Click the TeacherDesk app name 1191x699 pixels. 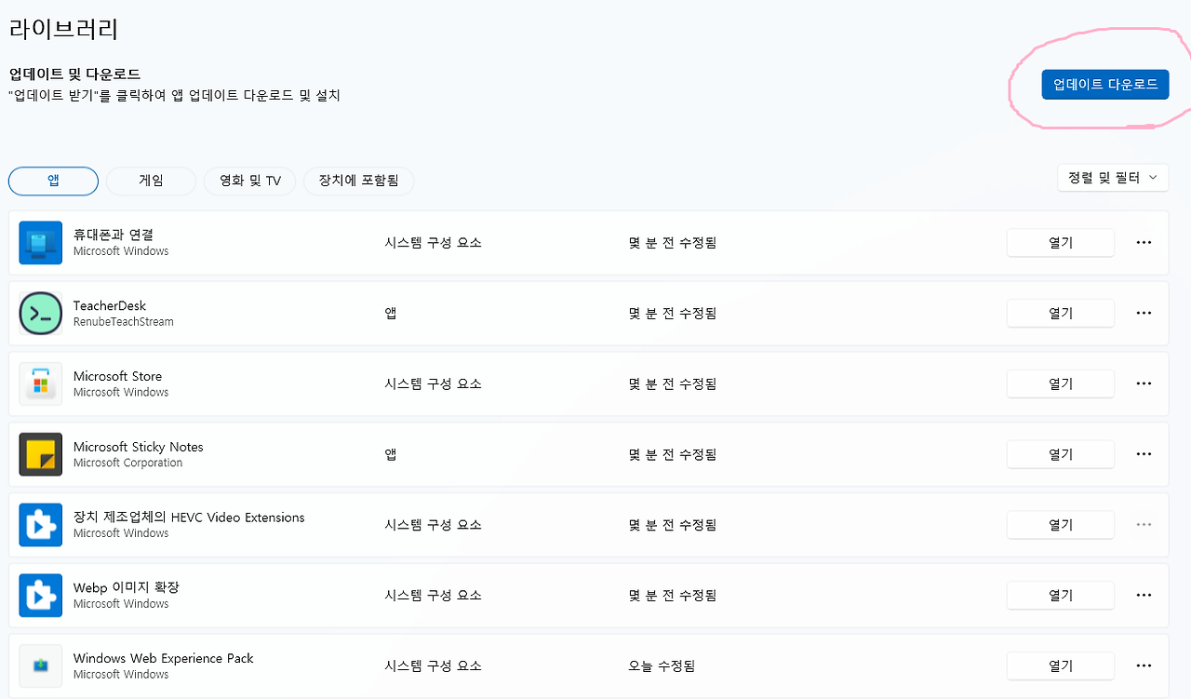click(110, 305)
